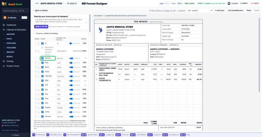Move the Batch column down with arrow

[x=38, y=67]
